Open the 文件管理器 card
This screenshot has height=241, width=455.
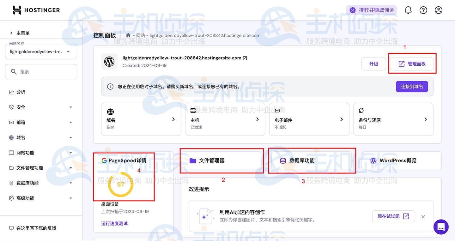tap(221, 160)
